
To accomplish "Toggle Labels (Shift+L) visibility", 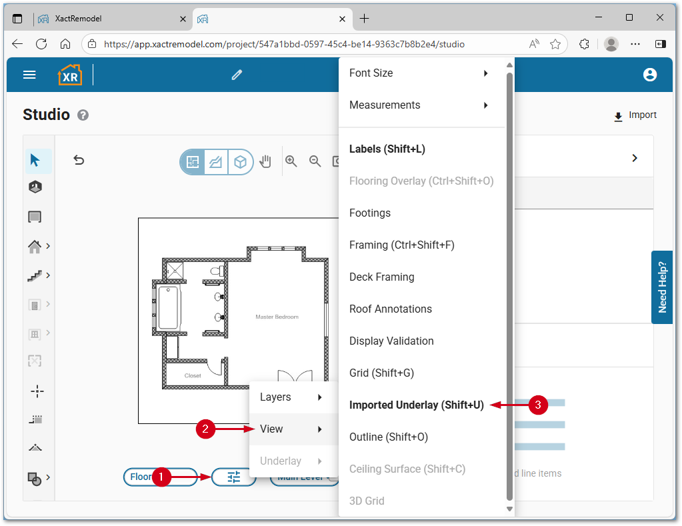I will pos(387,149).
